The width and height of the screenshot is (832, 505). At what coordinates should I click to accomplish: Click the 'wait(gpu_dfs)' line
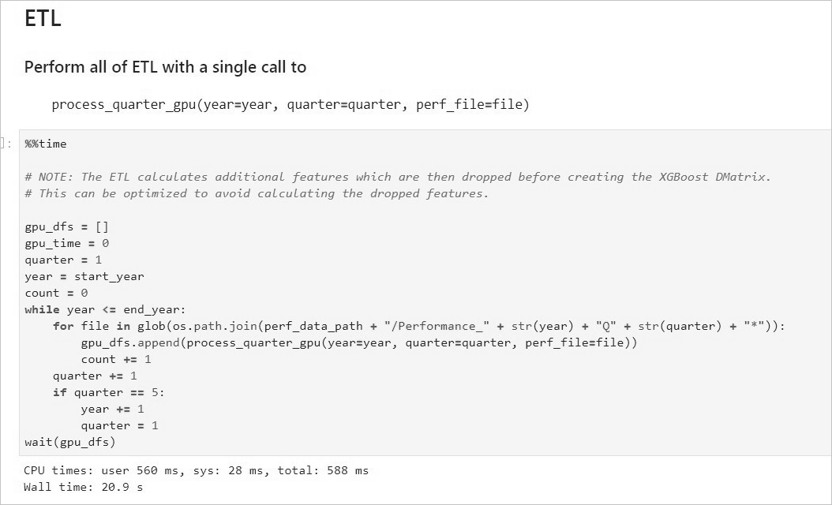69,442
